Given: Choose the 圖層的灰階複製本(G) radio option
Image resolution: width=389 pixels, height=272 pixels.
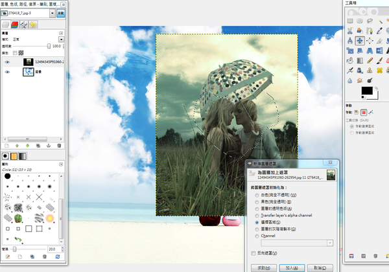Looking at the screenshot, I should point(257,229).
